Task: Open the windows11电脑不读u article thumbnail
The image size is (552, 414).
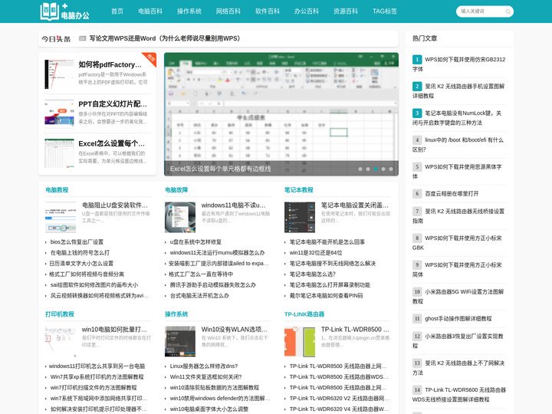Action: click(180, 217)
